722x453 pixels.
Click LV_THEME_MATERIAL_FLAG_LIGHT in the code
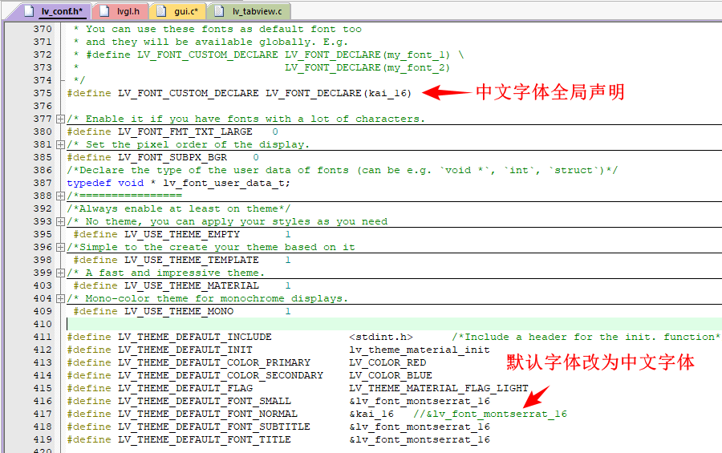(x=438, y=388)
